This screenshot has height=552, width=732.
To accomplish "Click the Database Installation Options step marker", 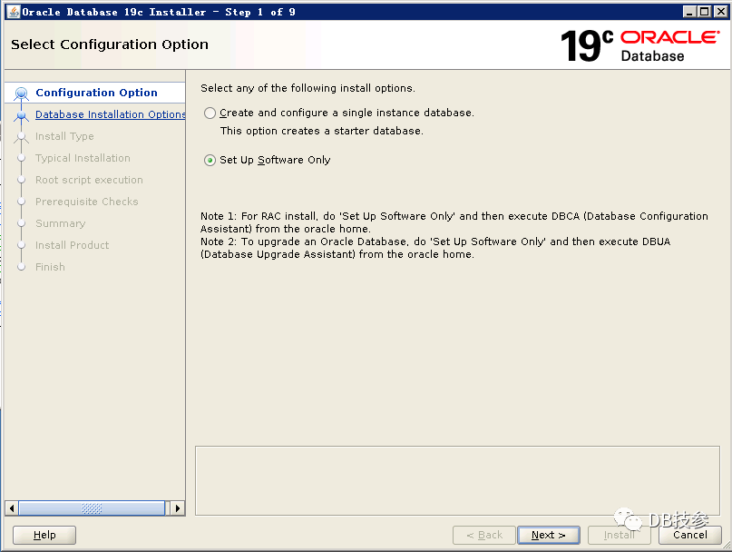I will (22, 115).
